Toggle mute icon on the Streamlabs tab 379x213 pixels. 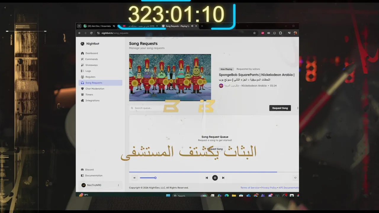click(x=114, y=26)
